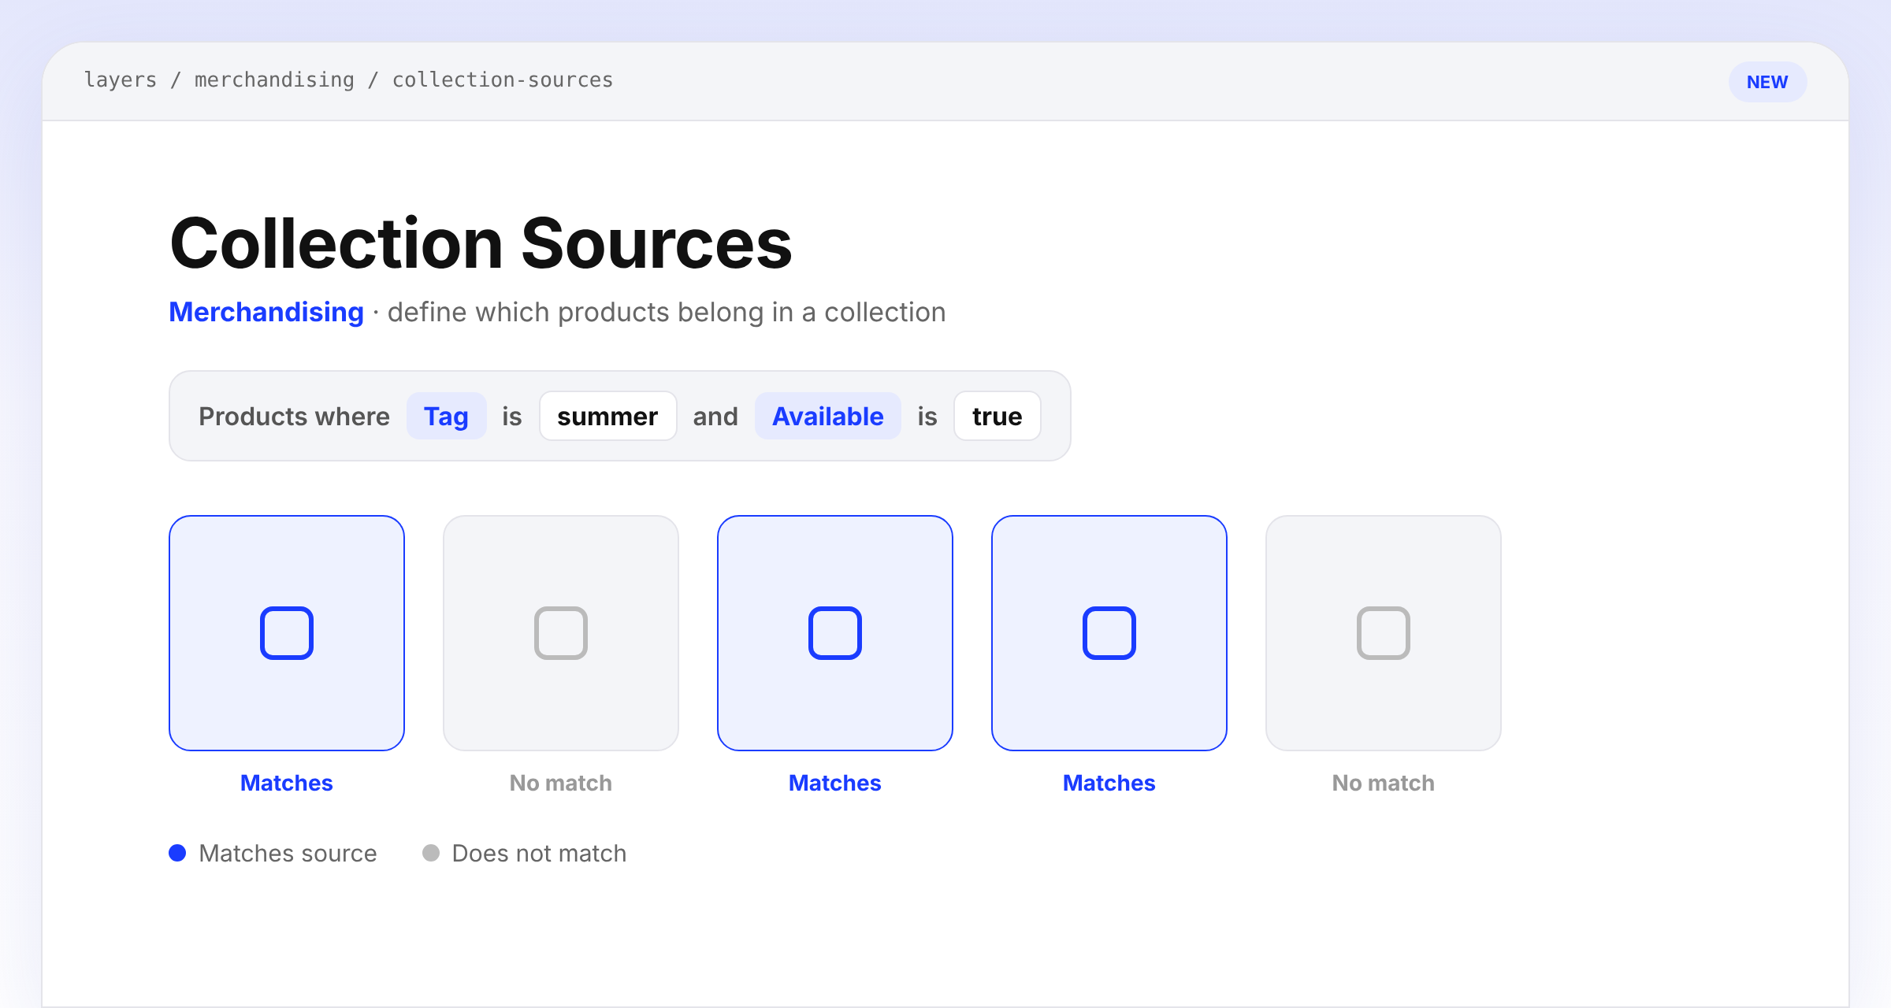
Task: Click the blue Matches source legend dot
Action: tap(177, 853)
